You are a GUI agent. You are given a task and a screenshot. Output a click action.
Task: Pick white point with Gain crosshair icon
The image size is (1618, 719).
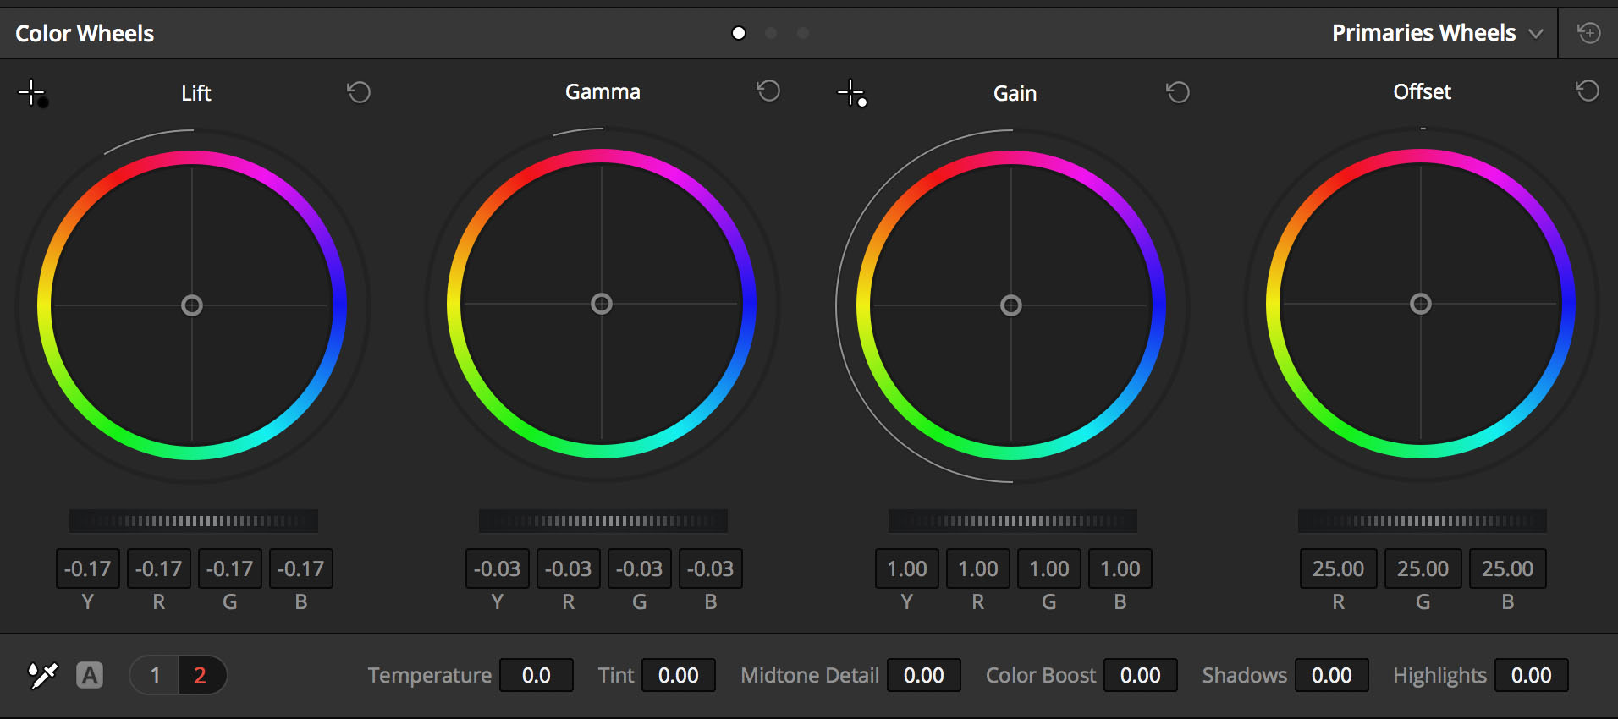pyautogui.click(x=852, y=93)
